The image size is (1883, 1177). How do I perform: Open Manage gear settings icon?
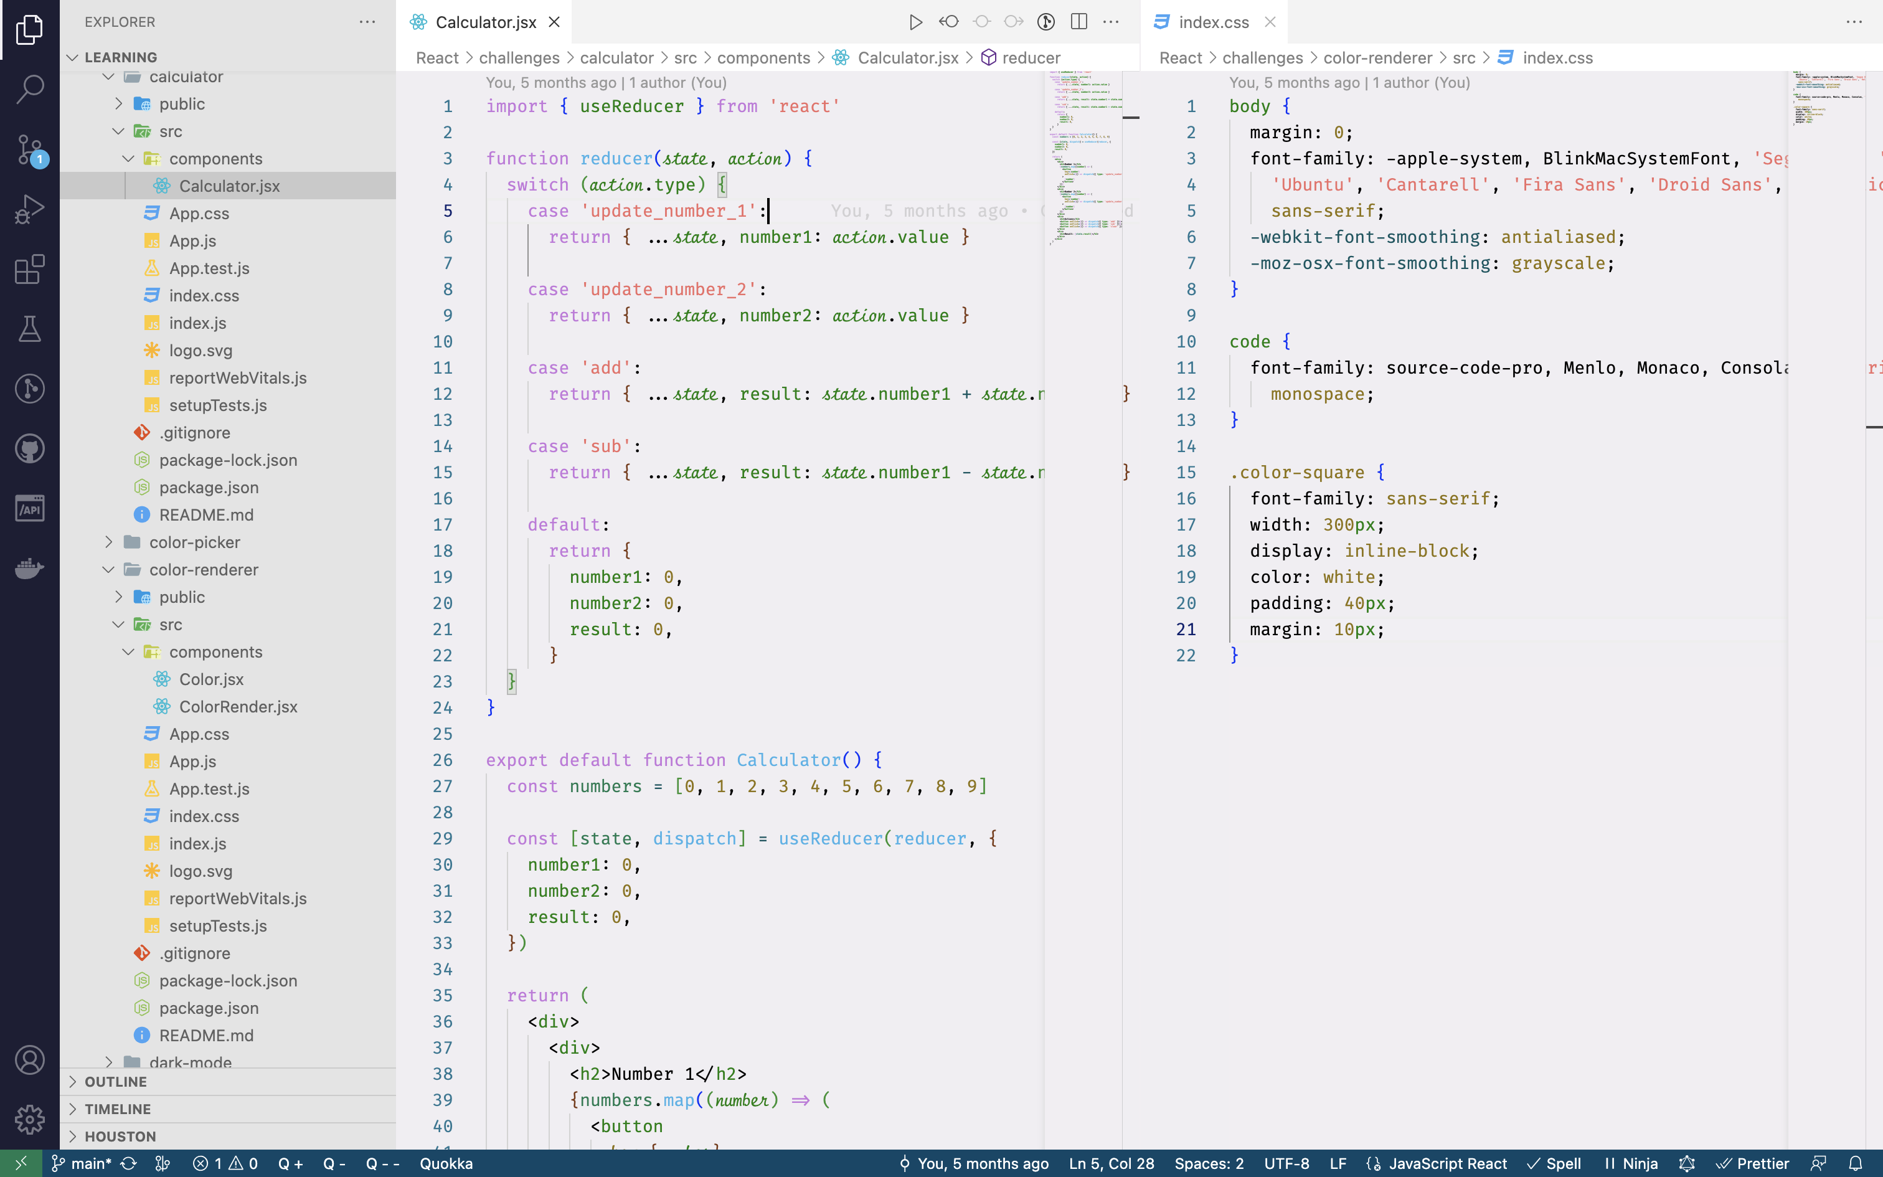(x=29, y=1120)
